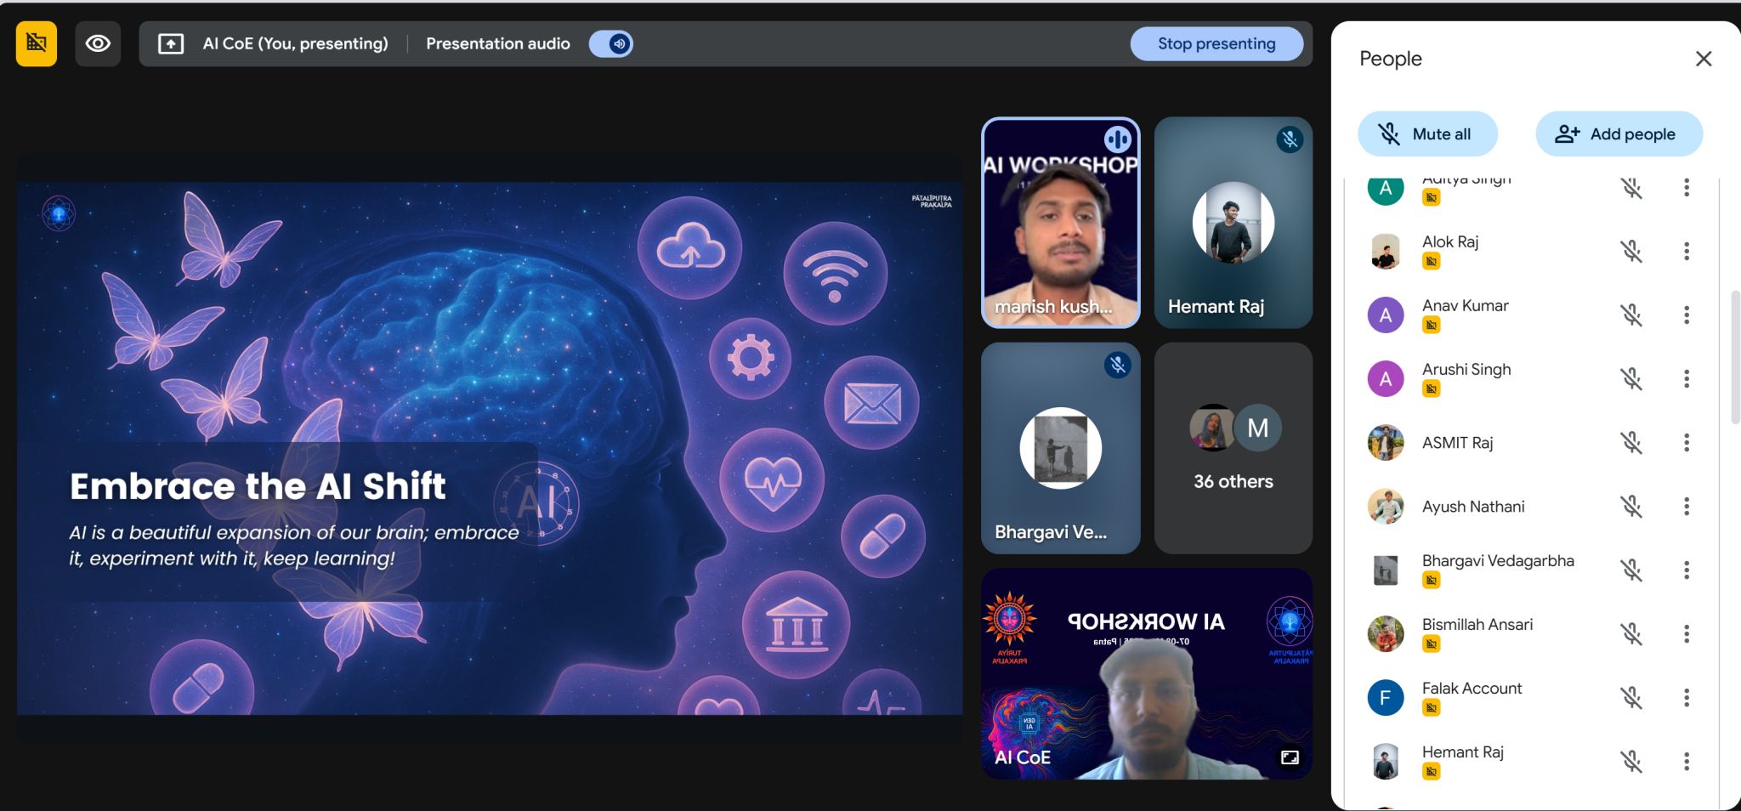This screenshot has height=811, width=1741.
Task: Click the mic status icon beside Ayush Nathani
Action: click(1632, 506)
